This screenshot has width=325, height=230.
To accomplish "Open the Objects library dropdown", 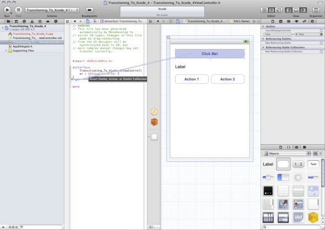I will tap(286, 154).
